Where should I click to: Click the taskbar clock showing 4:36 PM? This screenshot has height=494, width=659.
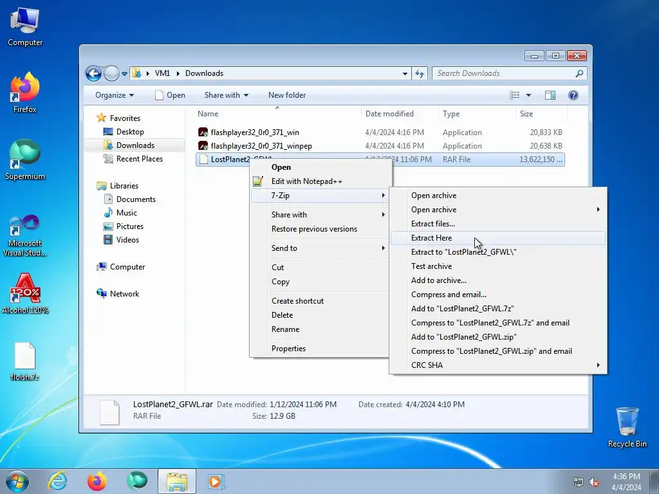(626, 482)
